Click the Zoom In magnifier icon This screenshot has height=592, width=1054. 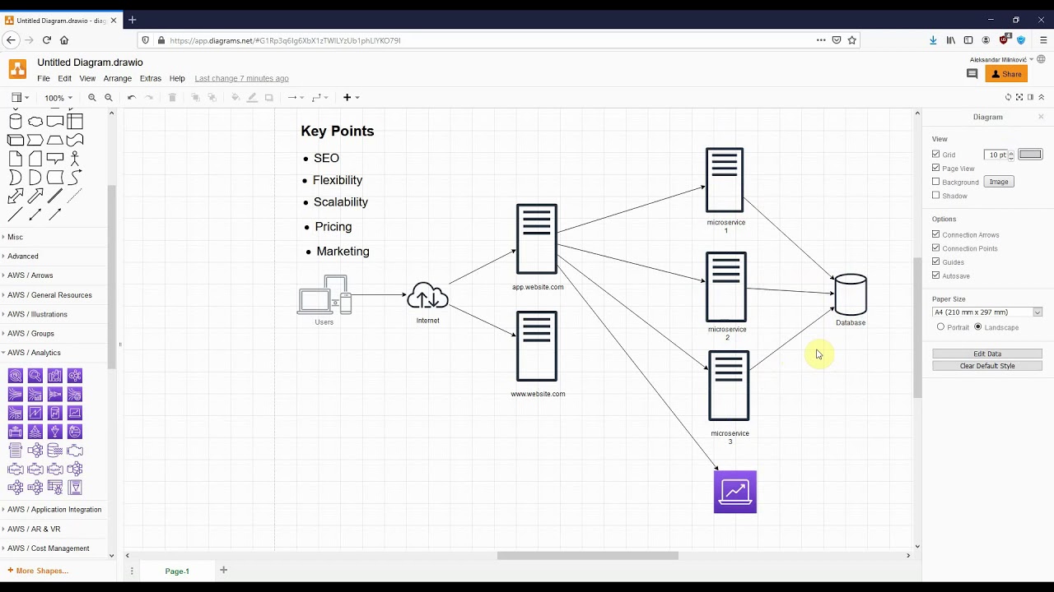coord(92,98)
